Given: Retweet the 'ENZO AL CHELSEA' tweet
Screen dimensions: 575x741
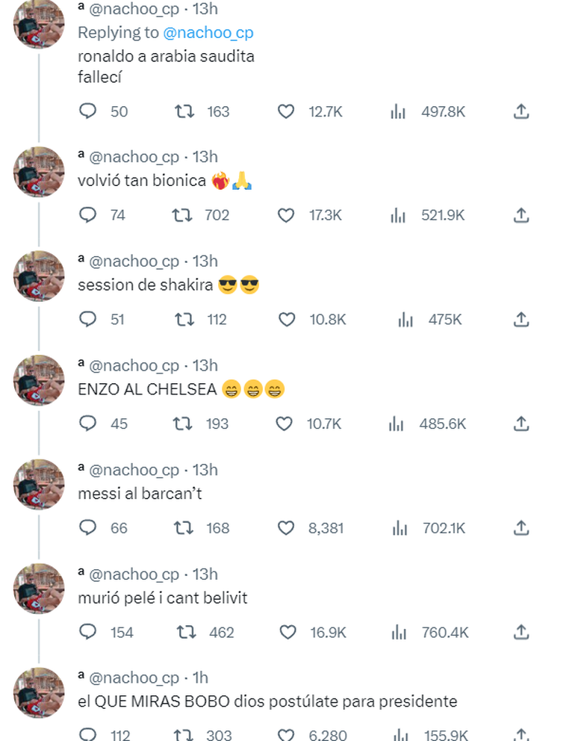Looking at the screenshot, I should click(x=182, y=424).
